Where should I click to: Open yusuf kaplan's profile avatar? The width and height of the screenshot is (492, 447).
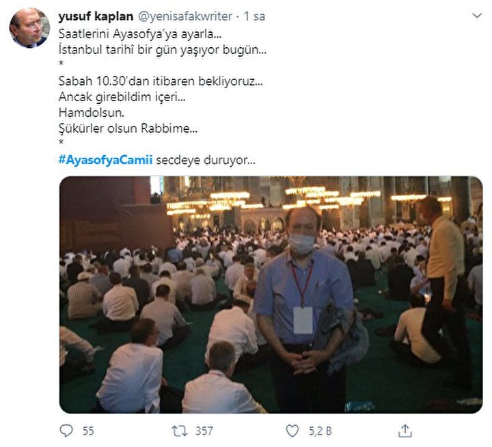(x=29, y=28)
